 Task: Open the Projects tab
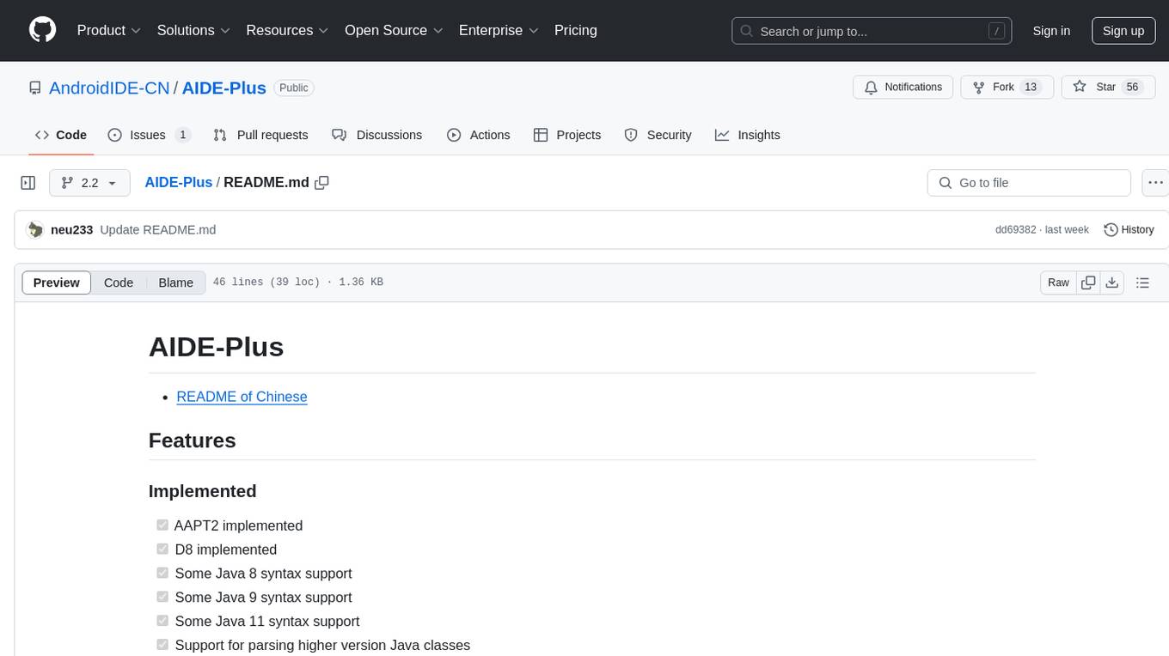pyautogui.click(x=567, y=135)
